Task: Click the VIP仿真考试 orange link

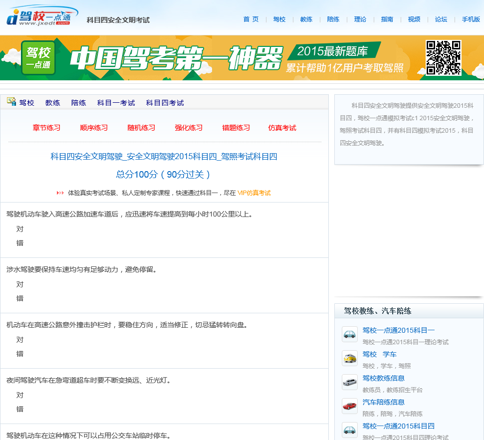Action: [x=254, y=193]
